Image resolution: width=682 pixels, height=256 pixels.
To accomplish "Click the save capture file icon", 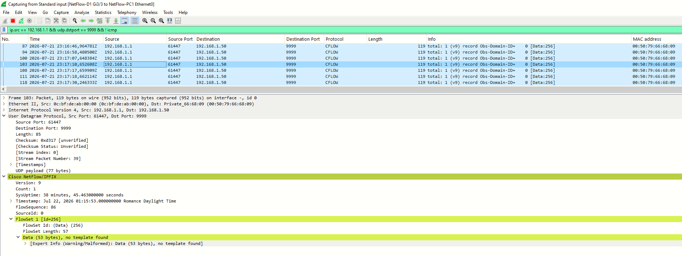I will [48, 21].
